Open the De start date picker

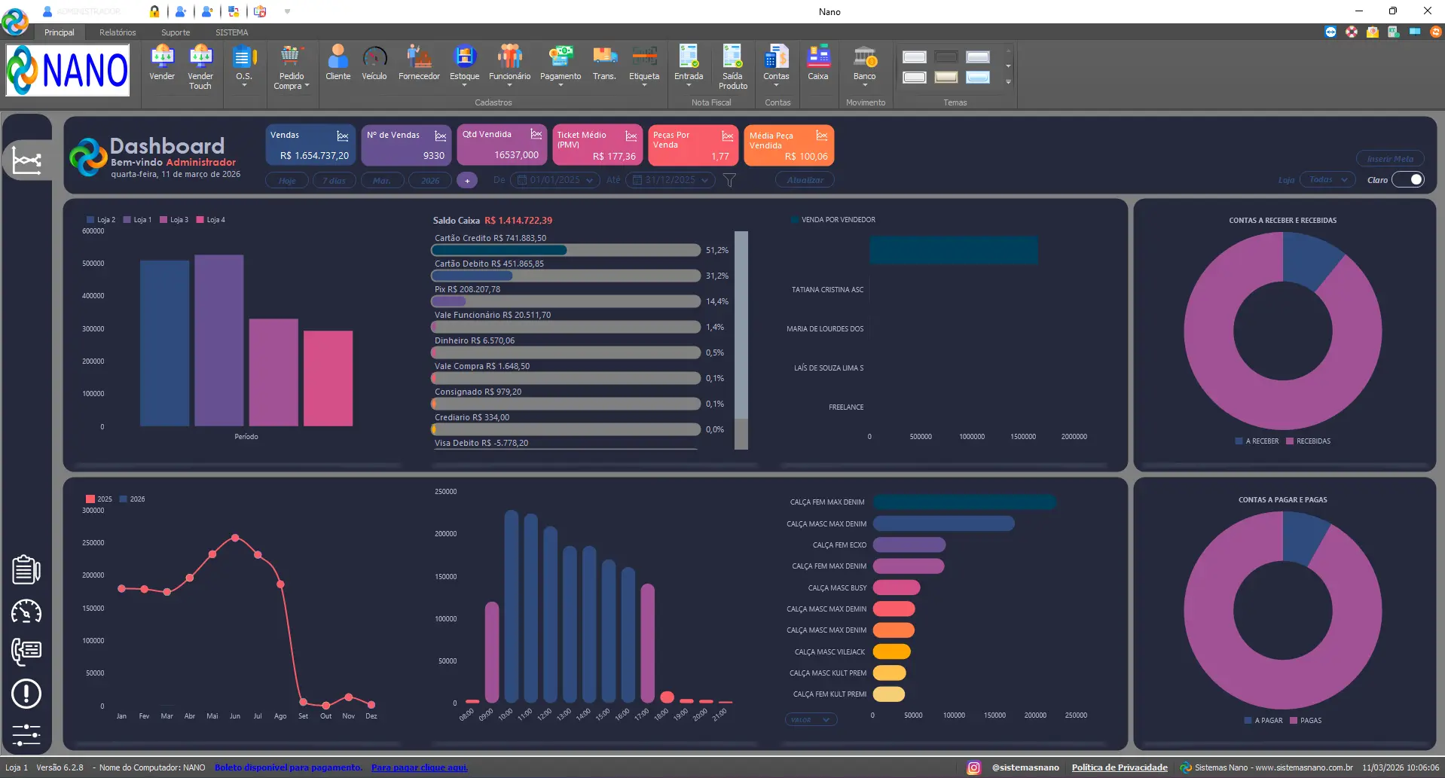(x=555, y=180)
